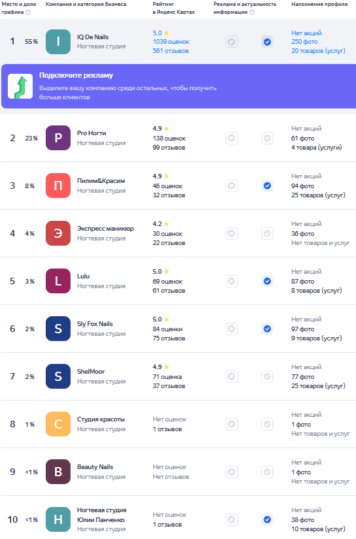Open the '1039 оценок' ratings link
Screen dimensions: 356x539
tap(171, 42)
